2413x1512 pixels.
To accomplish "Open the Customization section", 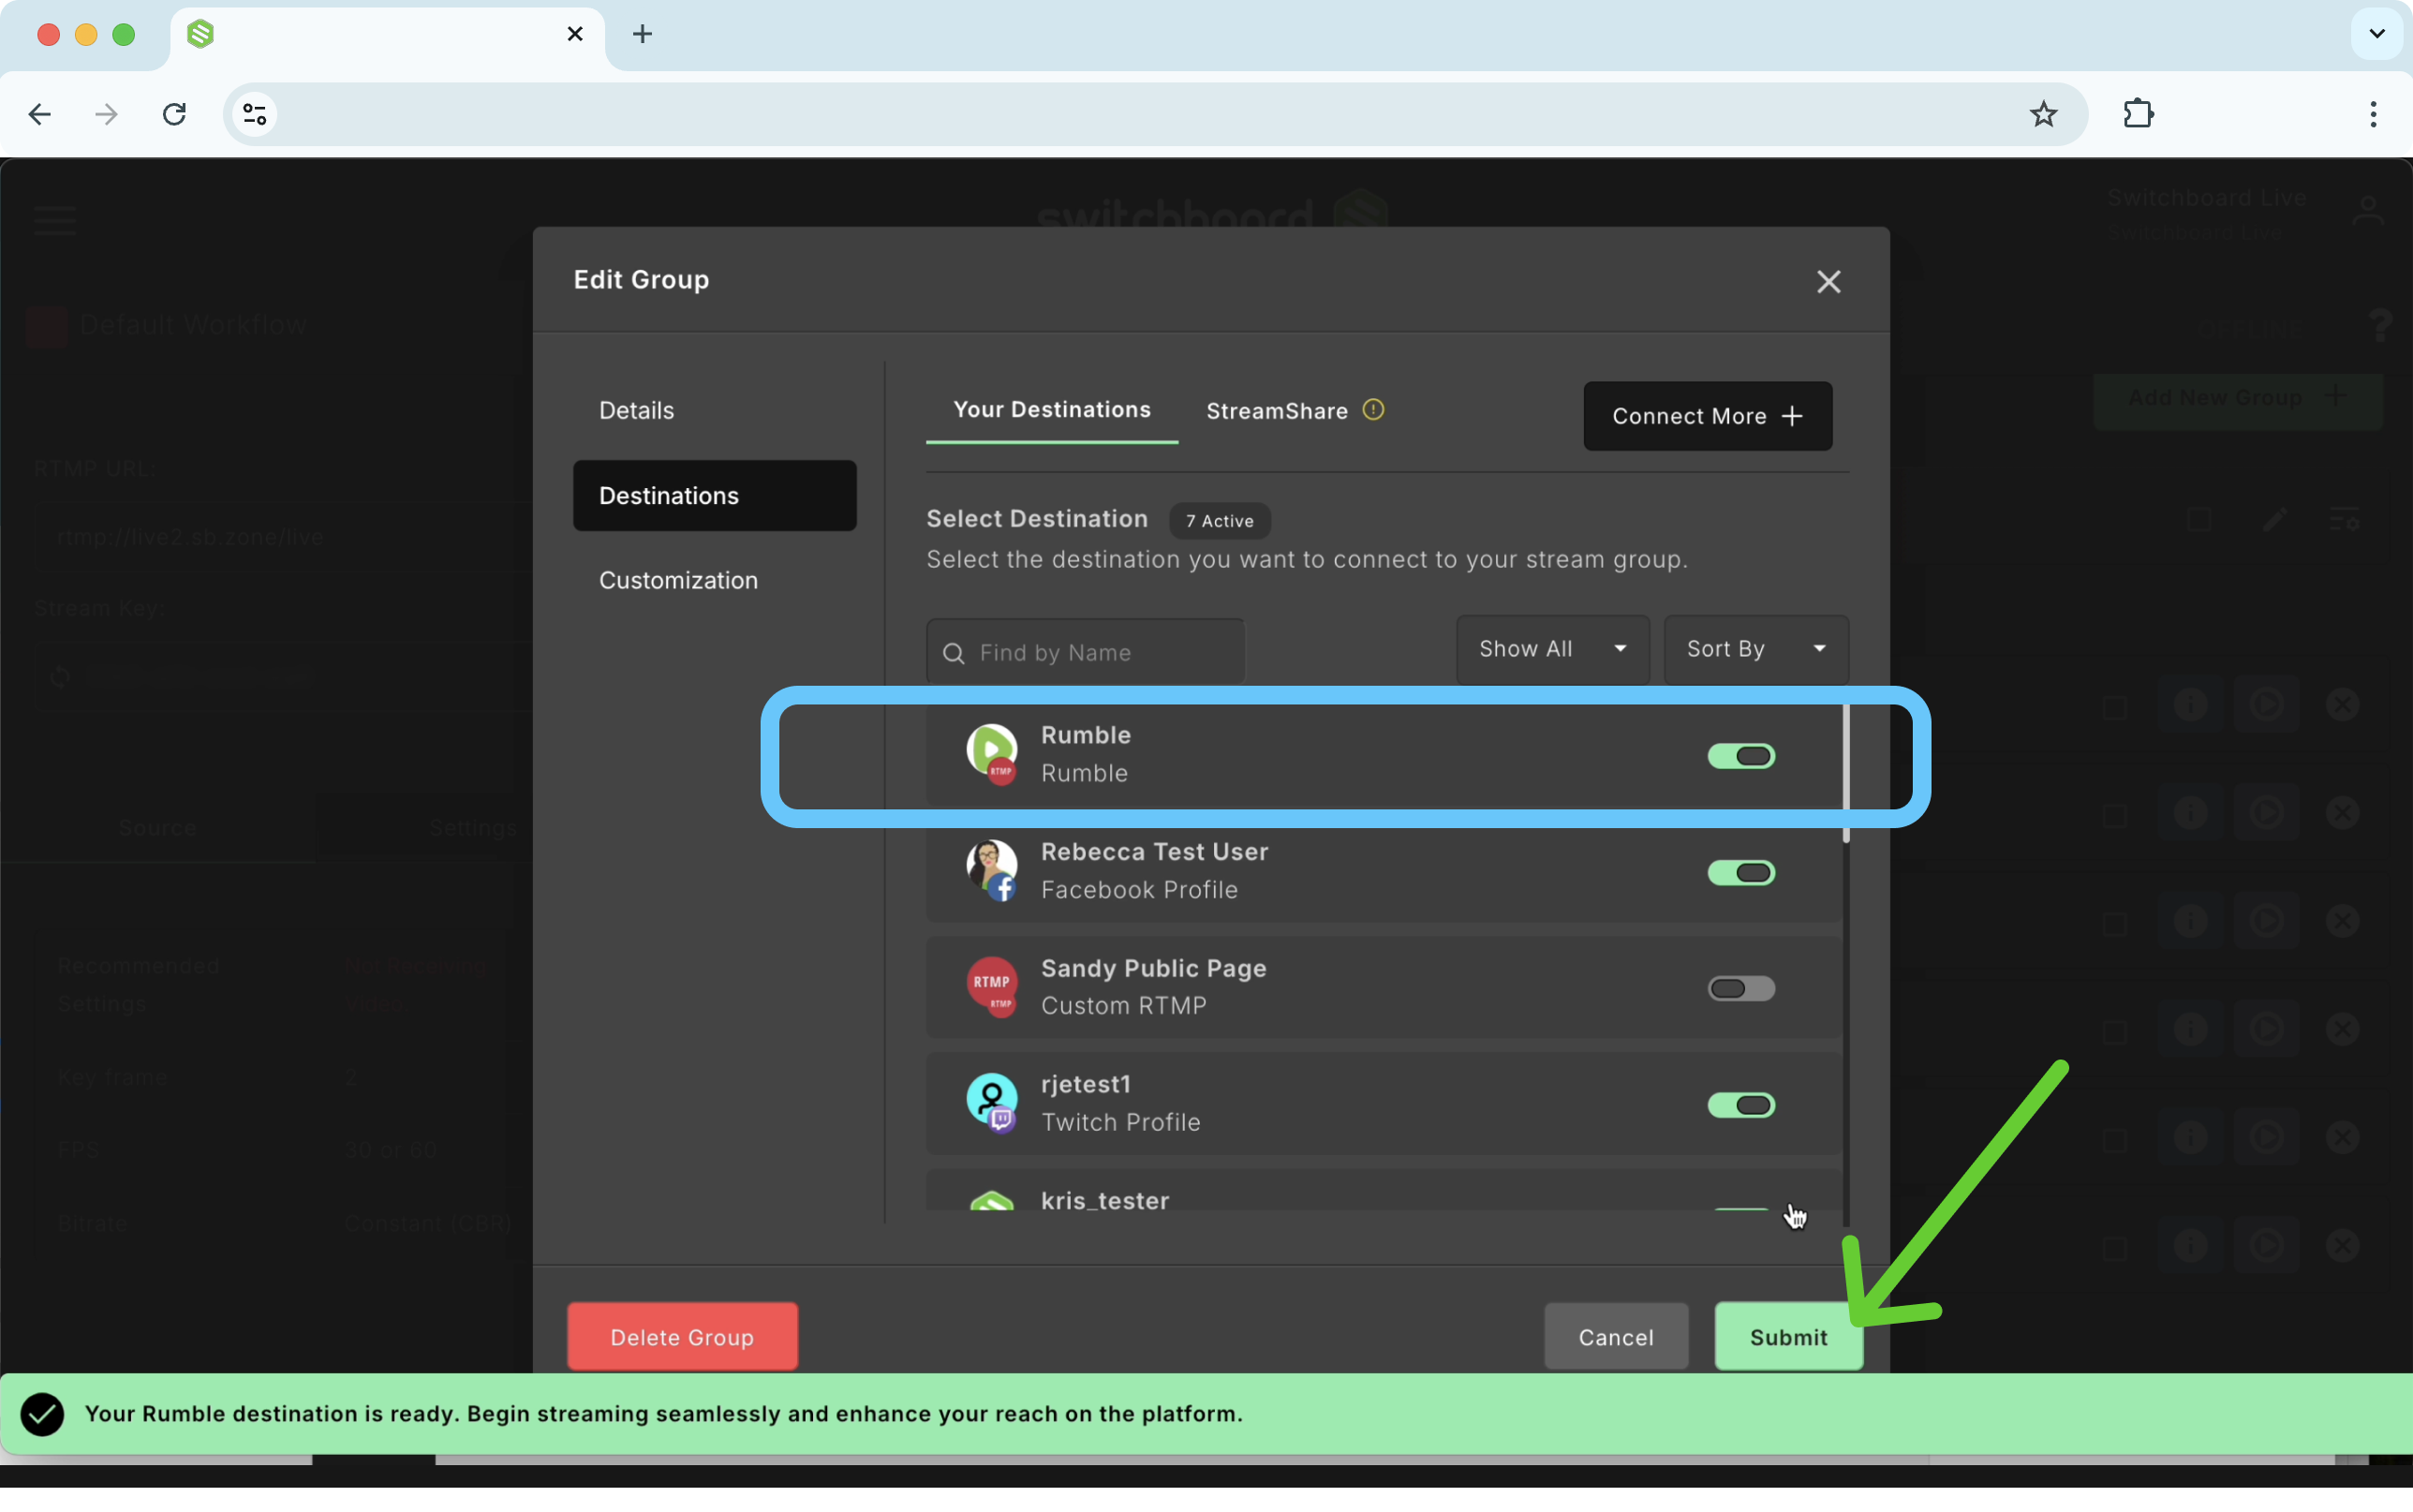I will (677, 580).
